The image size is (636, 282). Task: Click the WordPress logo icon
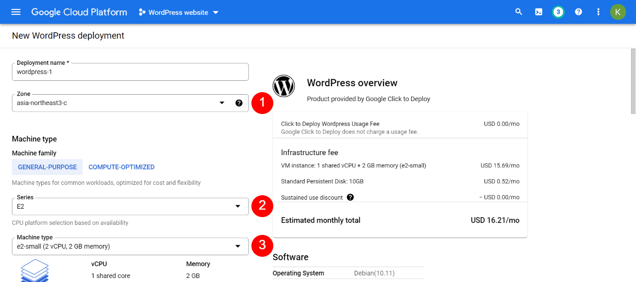coord(284,86)
